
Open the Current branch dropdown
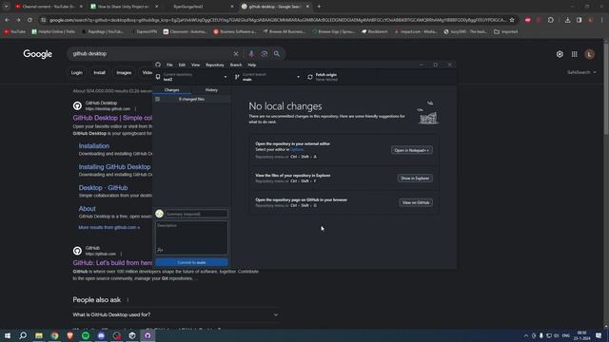(x=267, y=77)
